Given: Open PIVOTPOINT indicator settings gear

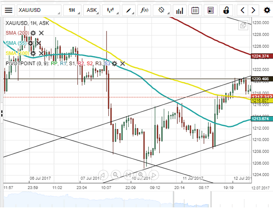Looking at the screenshot, I should point(114,64).
